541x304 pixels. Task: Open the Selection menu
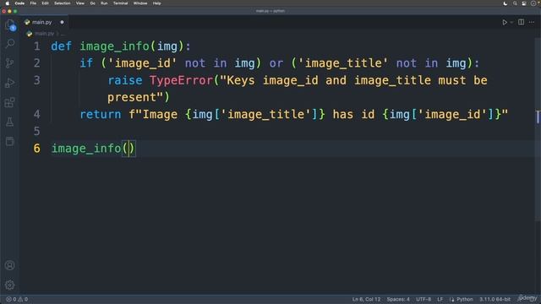[x=62, y=3]
